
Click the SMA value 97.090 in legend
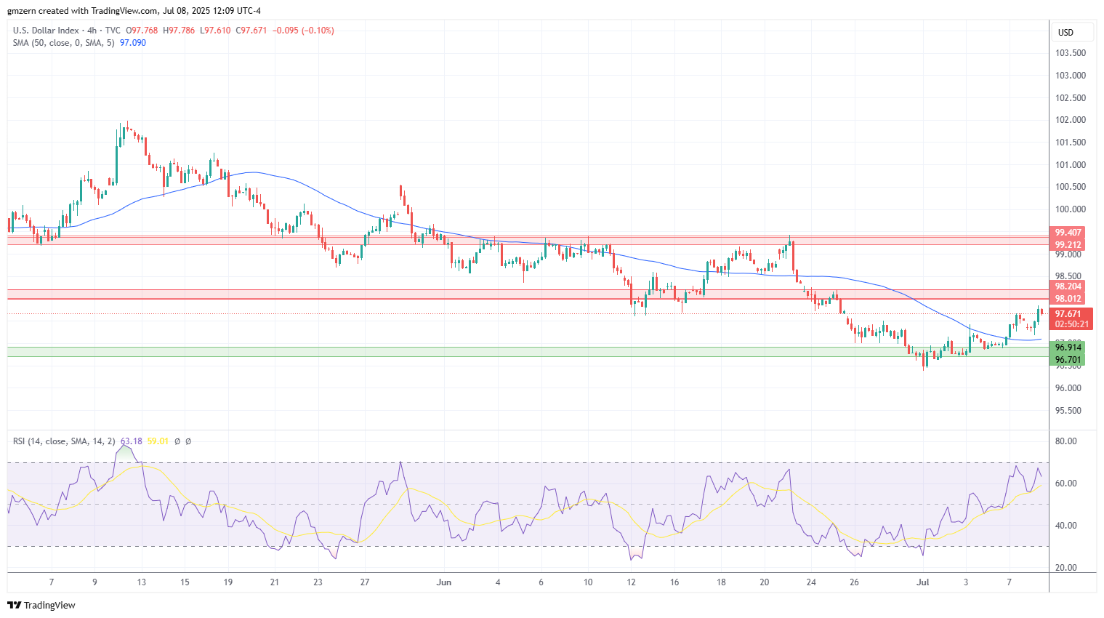[x=133, y=43]
